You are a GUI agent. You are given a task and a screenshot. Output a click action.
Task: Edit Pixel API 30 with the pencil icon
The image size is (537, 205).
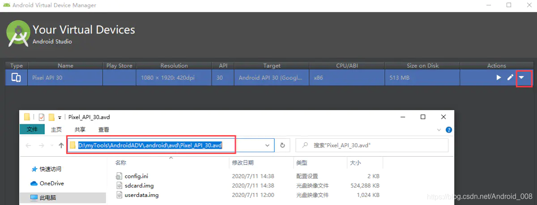(510, 78)
